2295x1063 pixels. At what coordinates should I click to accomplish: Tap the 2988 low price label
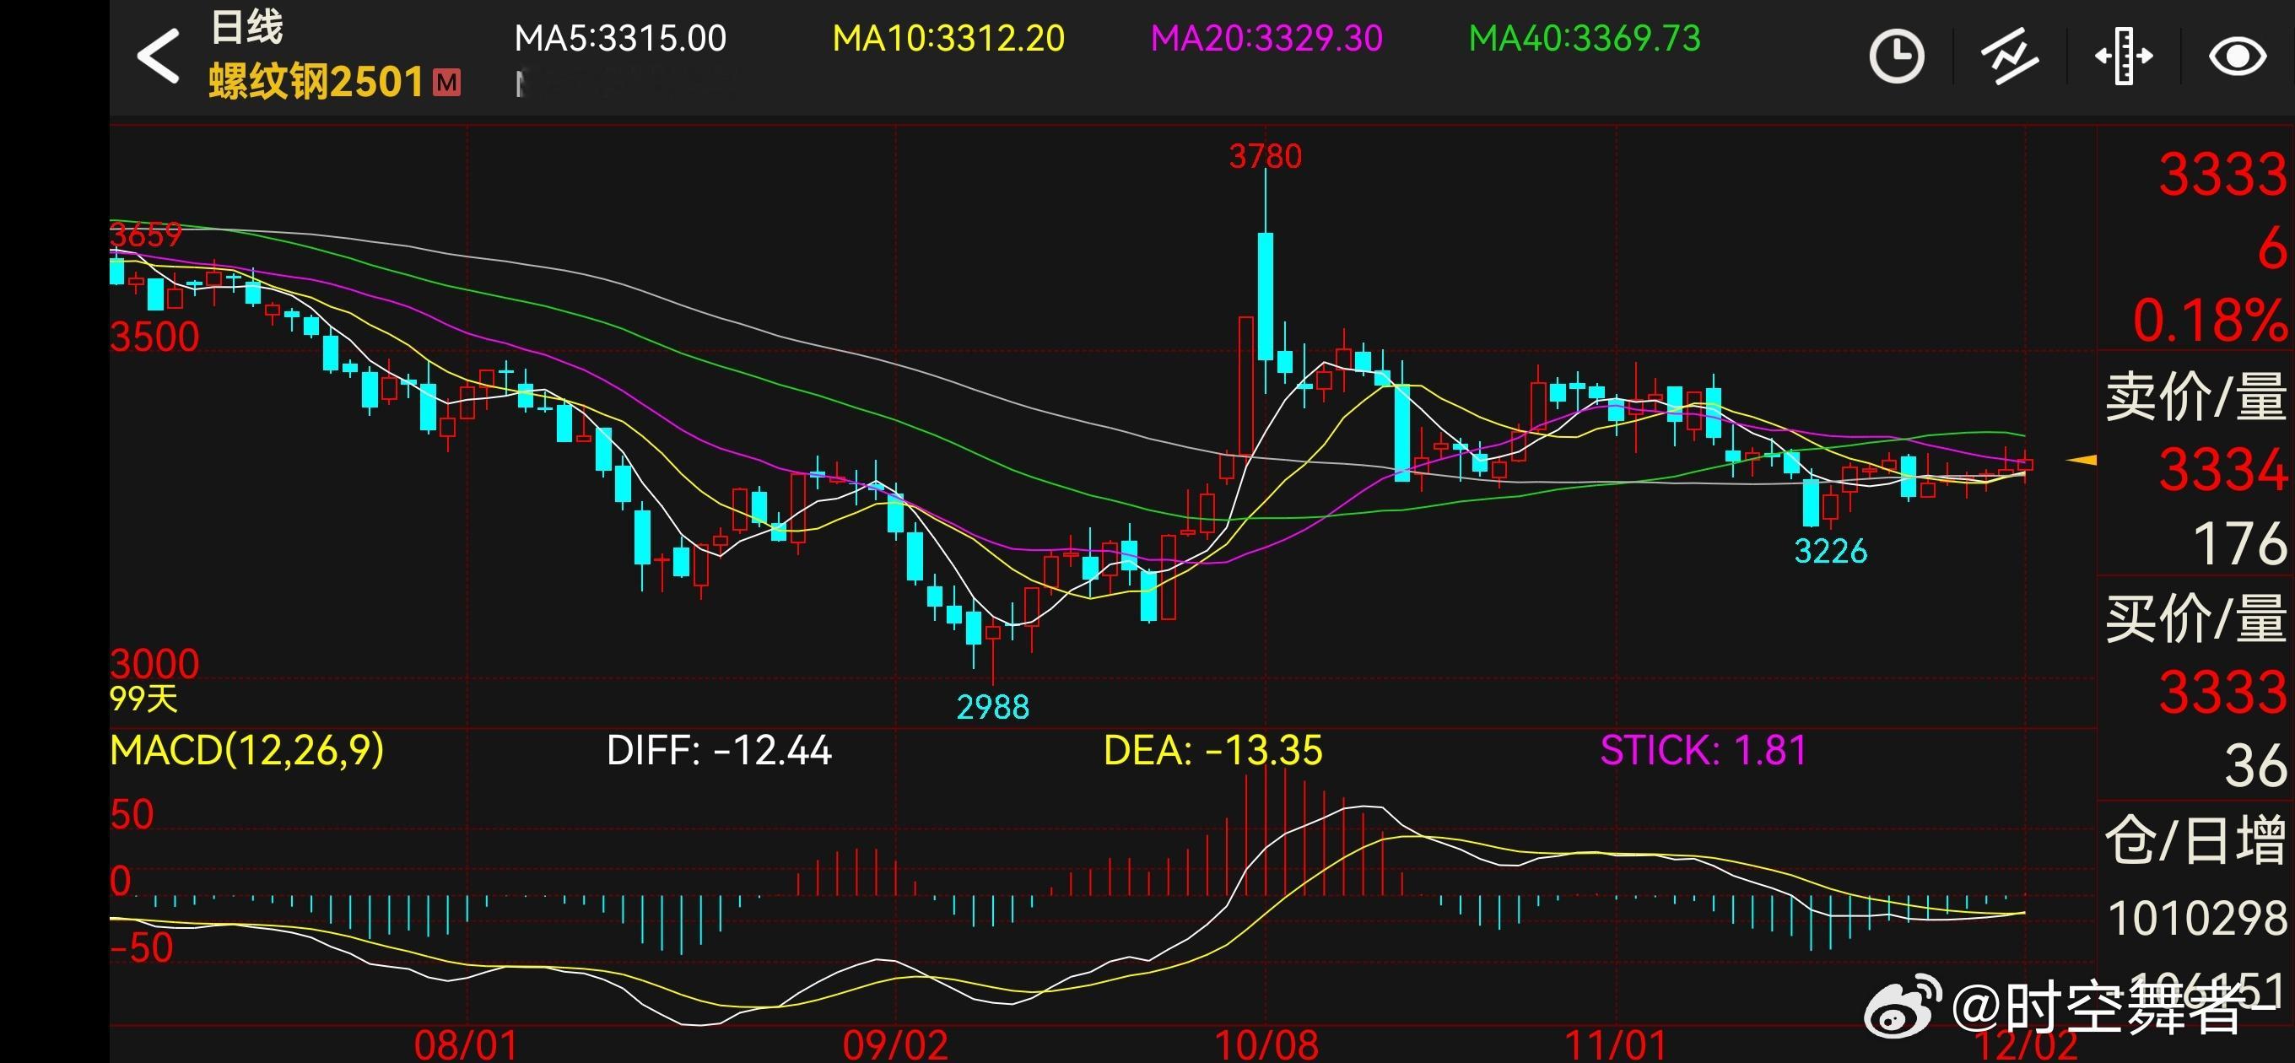tap(992, 708)
